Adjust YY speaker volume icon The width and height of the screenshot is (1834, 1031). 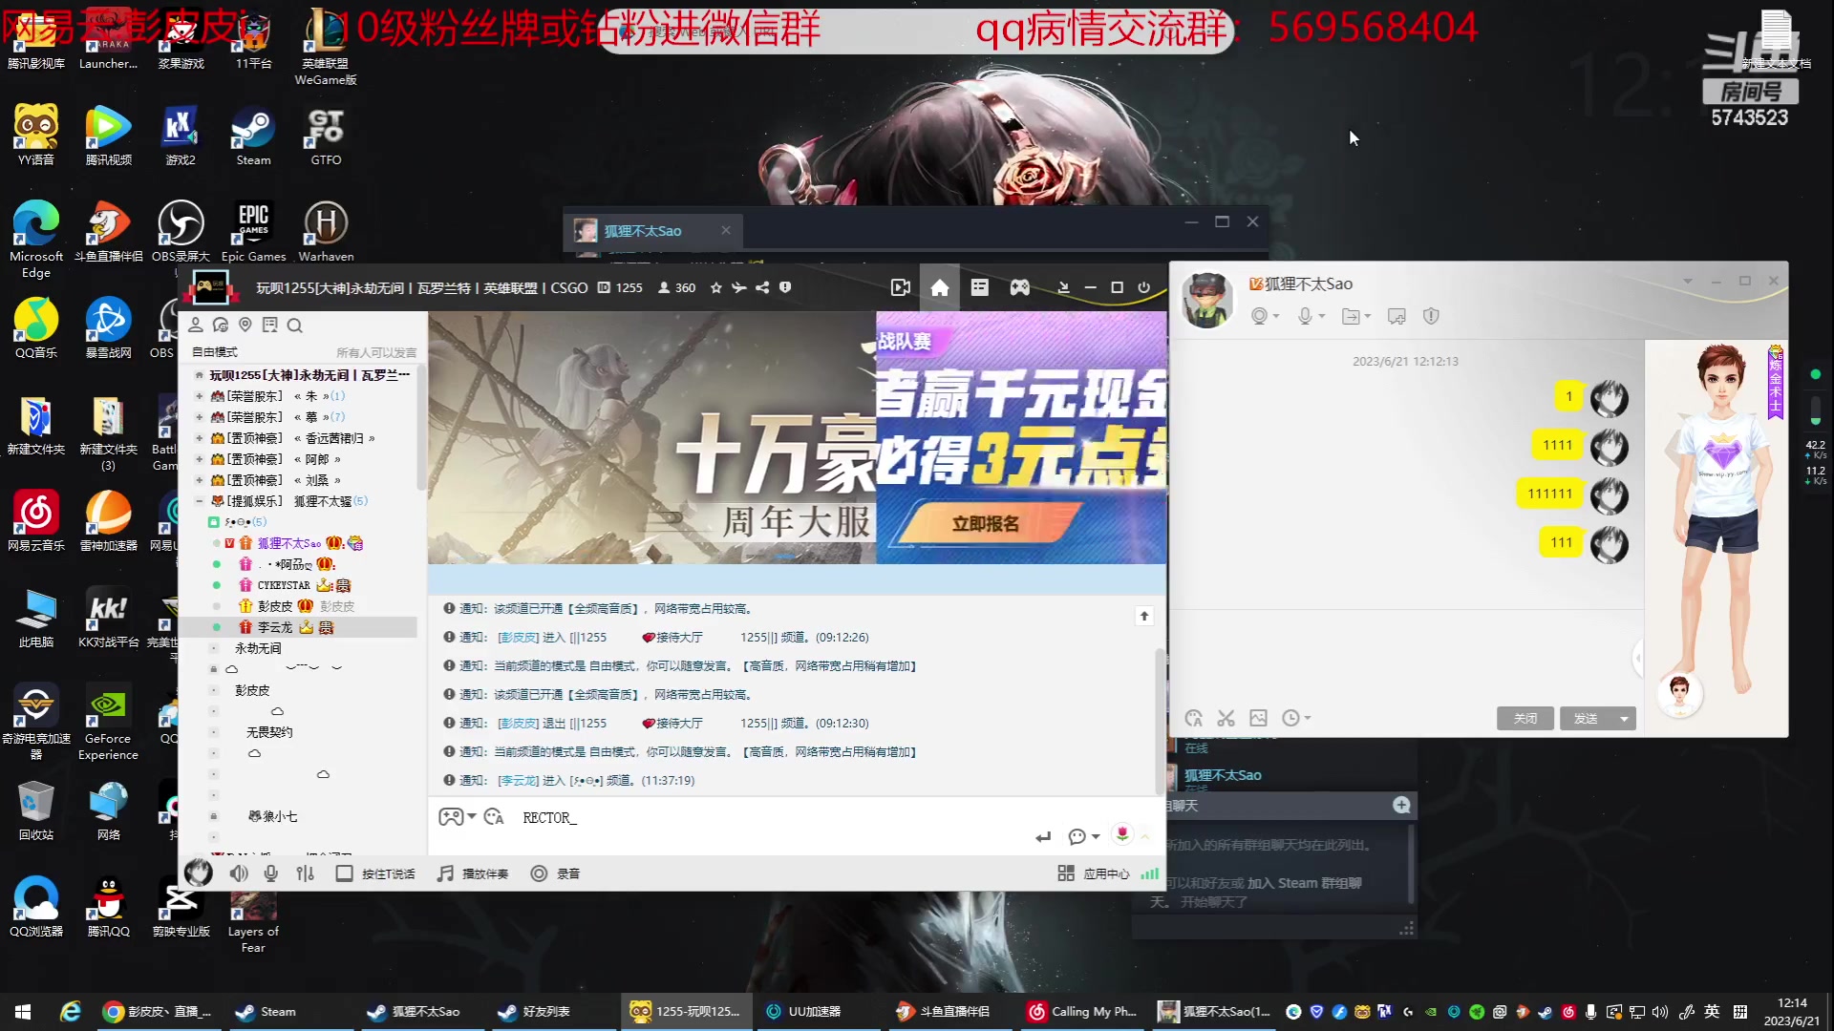(x=239, y=873)
